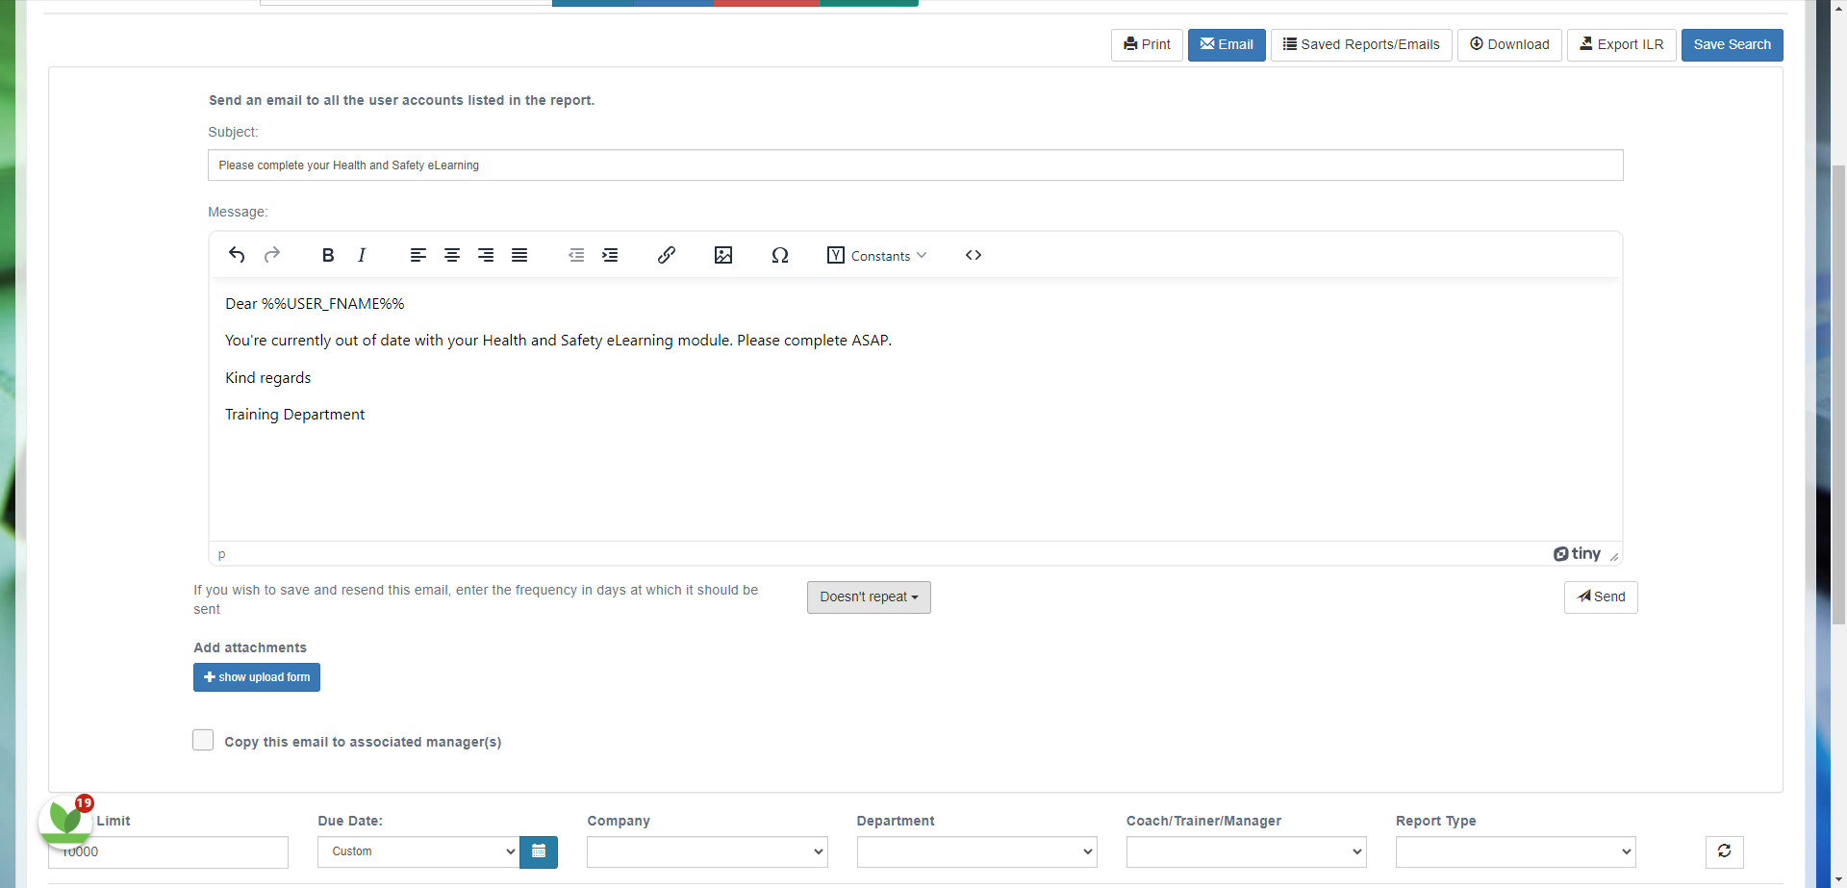The height and width of the screenshot is (888, 1847).
Task: Send the email
Action: click(x=1601, y=597)
